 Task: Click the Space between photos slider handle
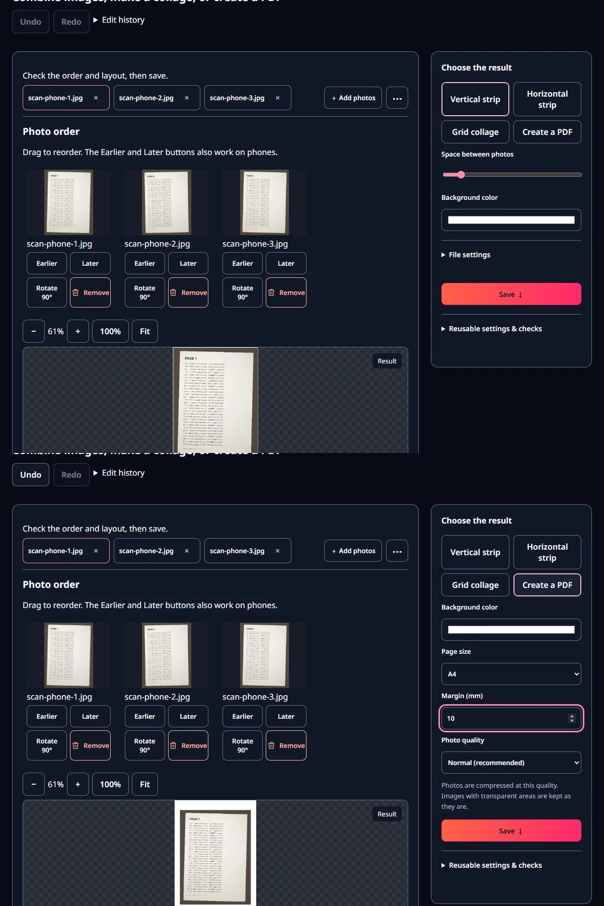[x=461, y=175]
